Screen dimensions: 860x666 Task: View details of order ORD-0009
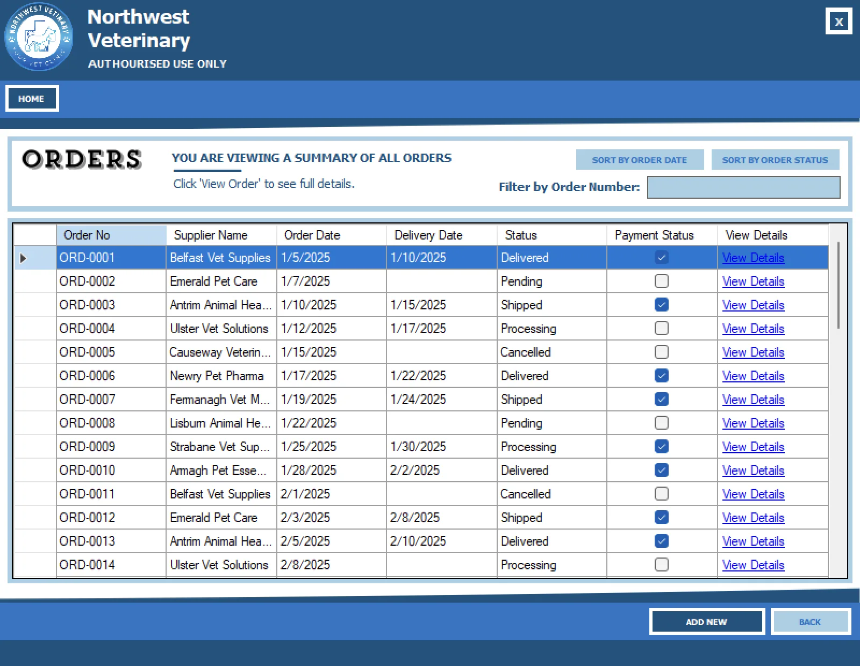(x=753, y=447)
